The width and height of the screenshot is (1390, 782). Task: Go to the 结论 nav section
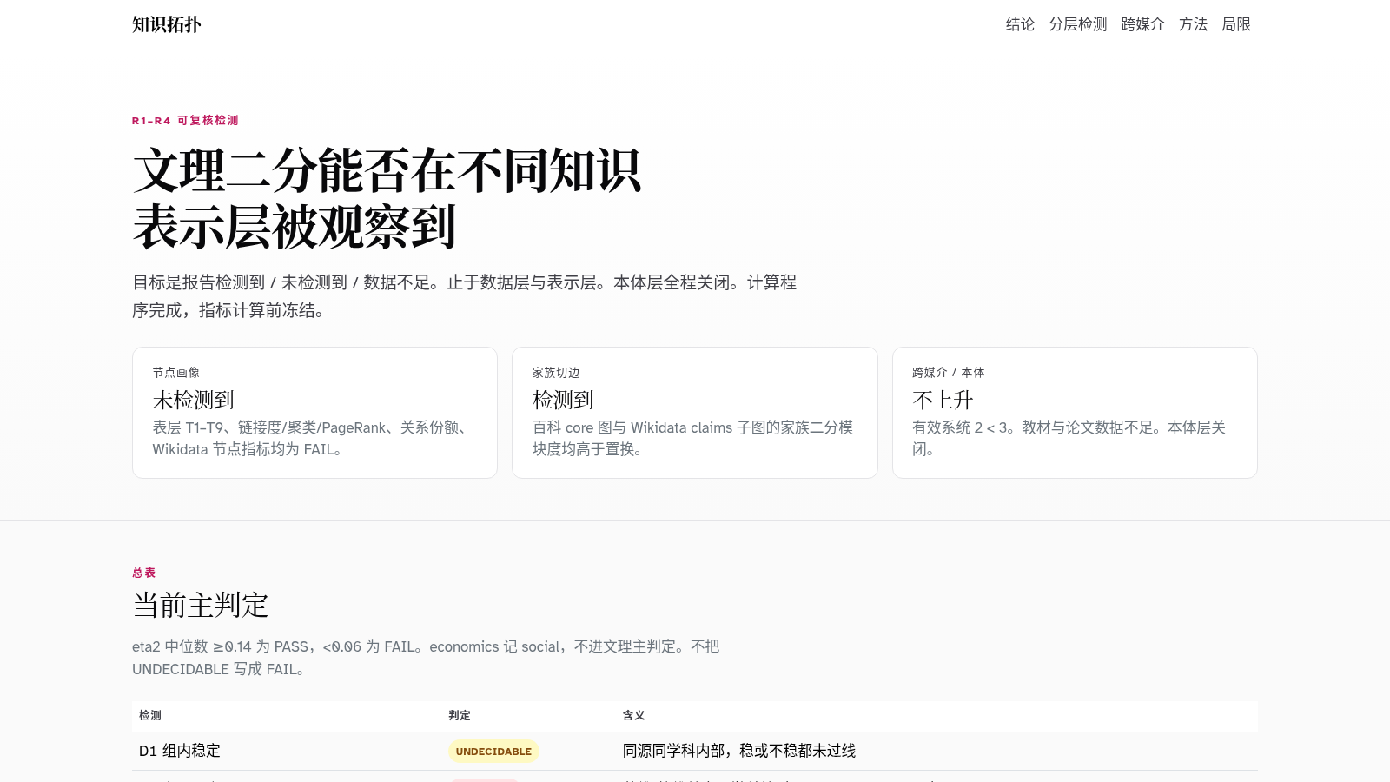pos(1020,24)
